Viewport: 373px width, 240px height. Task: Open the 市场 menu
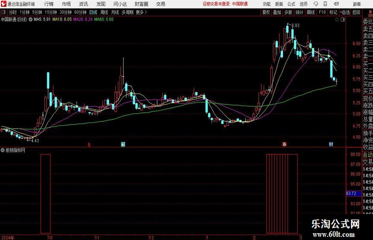coord(66,4)
